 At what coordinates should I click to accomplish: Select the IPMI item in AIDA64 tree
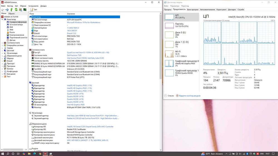11,30
